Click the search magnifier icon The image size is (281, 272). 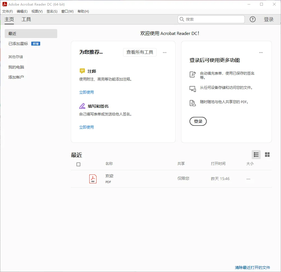click(x=182, y=19)
